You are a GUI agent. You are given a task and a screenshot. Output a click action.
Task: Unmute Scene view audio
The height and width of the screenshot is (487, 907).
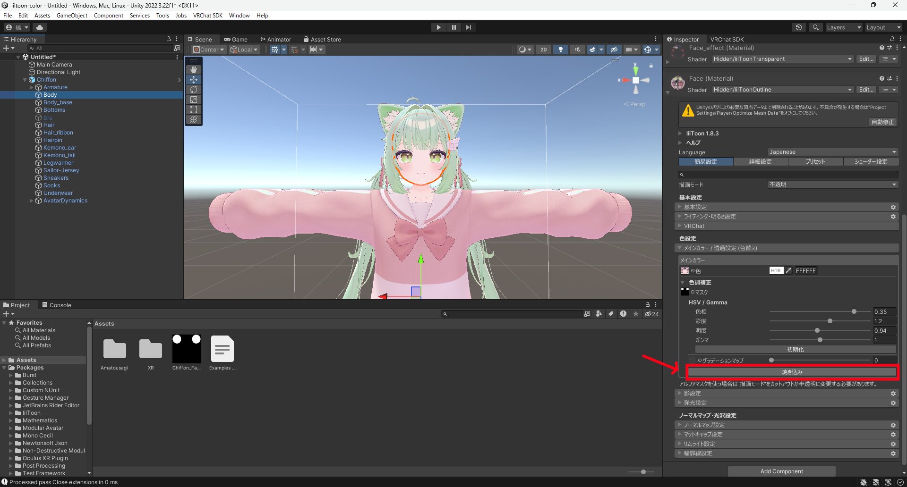(x=577, y=49)
